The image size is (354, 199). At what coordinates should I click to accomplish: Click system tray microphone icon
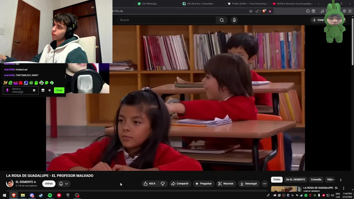[x=319, y=195]
